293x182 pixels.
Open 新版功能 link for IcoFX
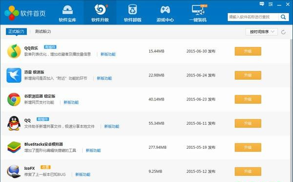83,175
